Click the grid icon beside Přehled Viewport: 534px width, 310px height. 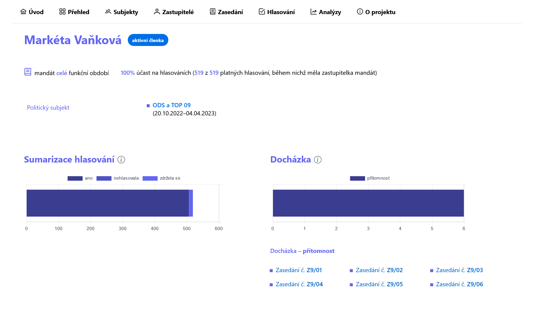pyautogui.click(x=62, y=12)
